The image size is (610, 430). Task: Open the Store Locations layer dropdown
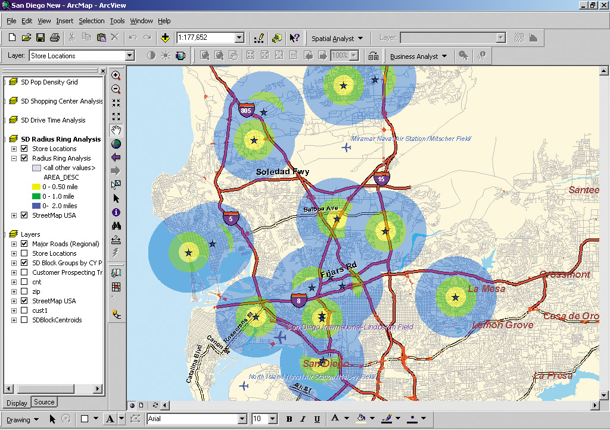tap(129, 55)
